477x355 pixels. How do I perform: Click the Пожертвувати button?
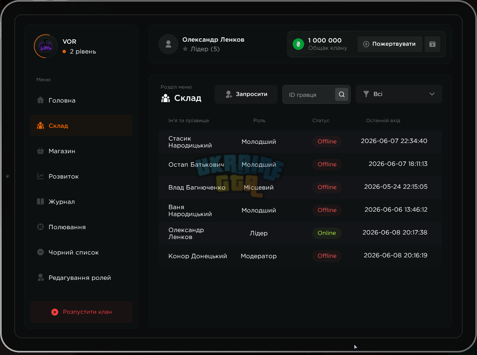point(390,44)
